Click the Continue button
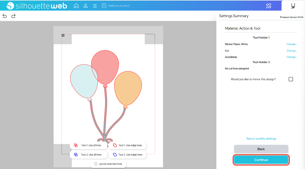The image size is (305, 169). coord(261,160)
